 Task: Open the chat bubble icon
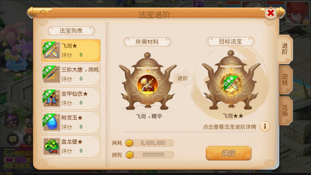(13, 139)
